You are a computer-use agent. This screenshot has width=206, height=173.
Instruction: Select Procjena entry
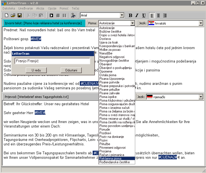click(117, 151)
